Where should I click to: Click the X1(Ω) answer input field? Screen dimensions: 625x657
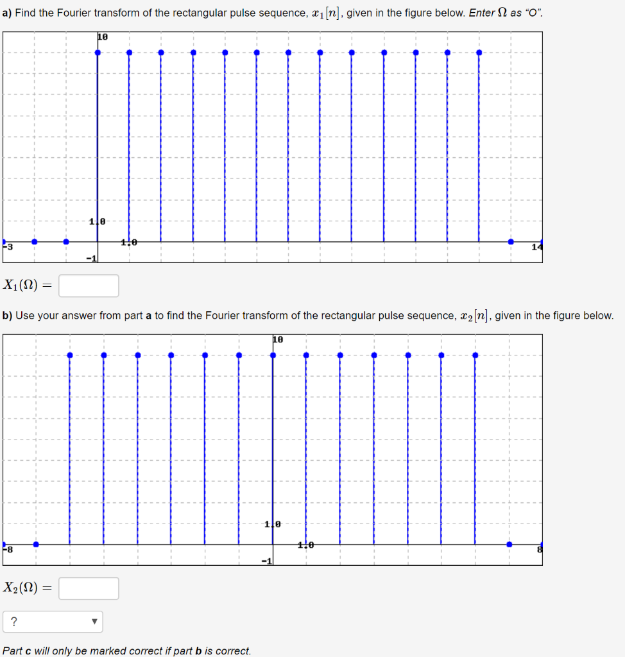(88, 286)
